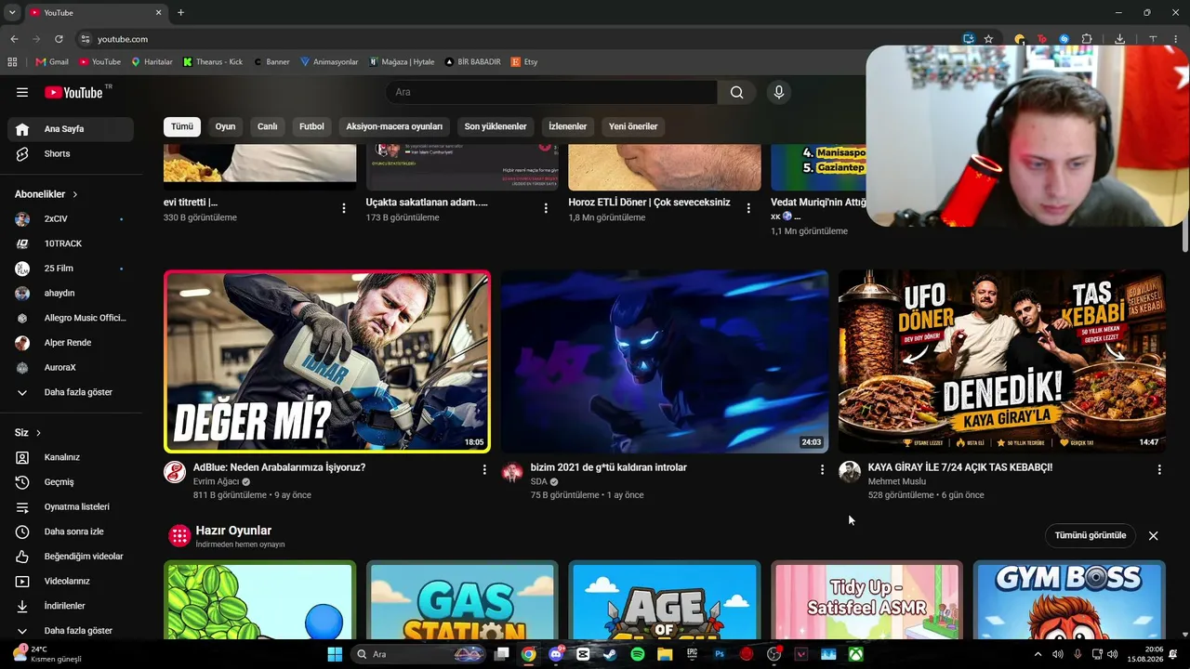Viewport: 1190px width, 669px height.
Task: Click the magnifier search button beside Ara
Action: tap(736, 92)
